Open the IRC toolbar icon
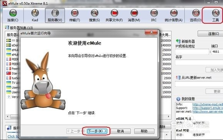Screen dimensions: 223x140 click(154, 15)
